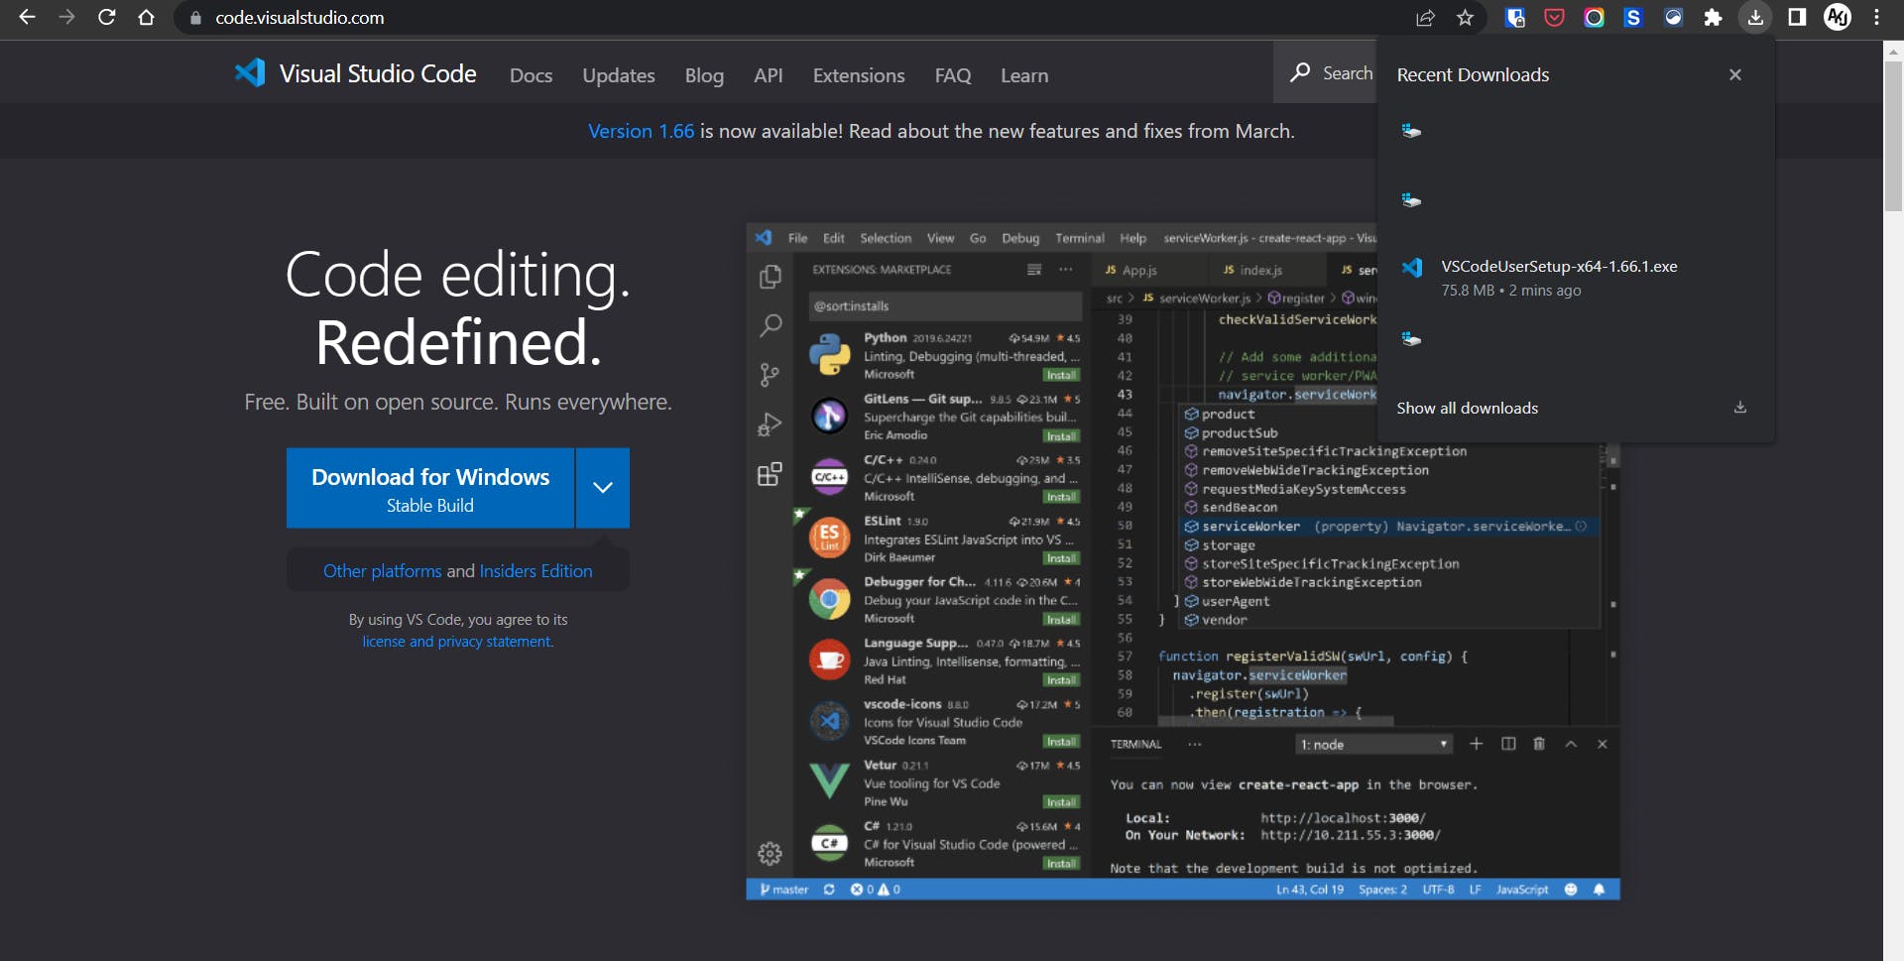Image resolution: width=1904 pixels, height=961 pixels.
Task: Click the rainbow circular camera extension icon
Action: 1594,17
